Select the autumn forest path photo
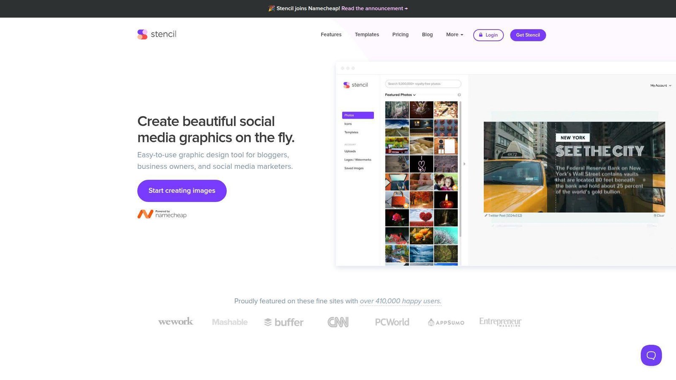The width and height of the screenshot is (676, 380). coord(421,200)
